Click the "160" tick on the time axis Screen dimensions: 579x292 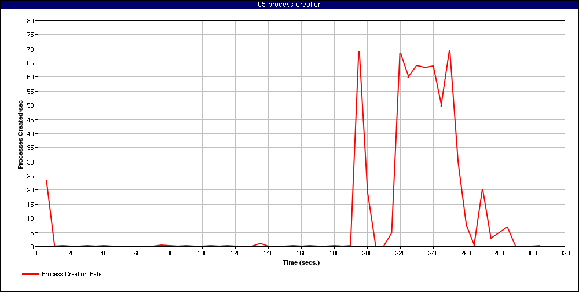tap(301, 253)
